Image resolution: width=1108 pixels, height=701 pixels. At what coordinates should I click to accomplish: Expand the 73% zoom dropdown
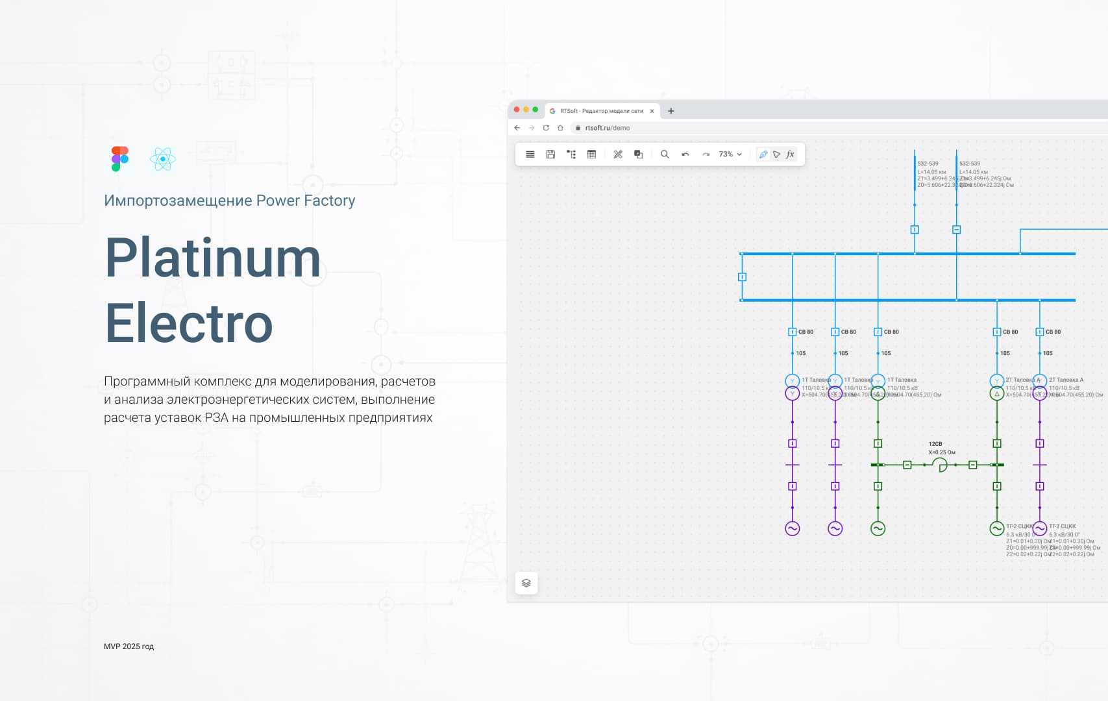point(730,154)
